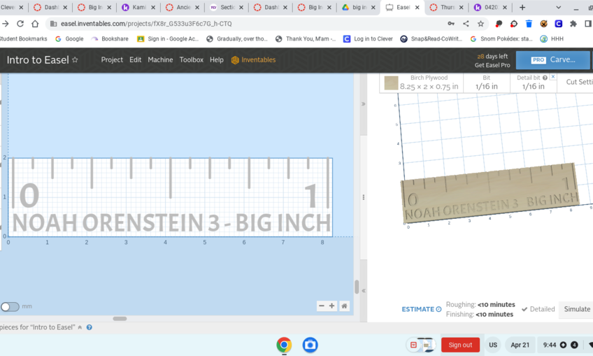Close the Easel tab
Screen dimensions: 593x356
tap(417, 7)
